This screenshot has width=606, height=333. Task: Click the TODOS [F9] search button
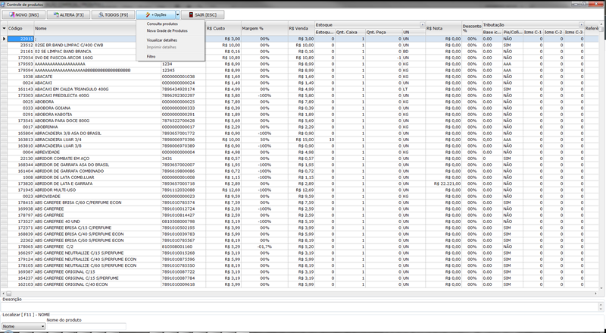111,14
